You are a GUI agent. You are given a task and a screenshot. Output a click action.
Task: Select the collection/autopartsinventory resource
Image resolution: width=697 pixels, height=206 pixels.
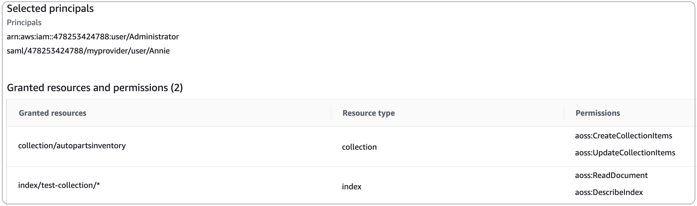[72, 146]
